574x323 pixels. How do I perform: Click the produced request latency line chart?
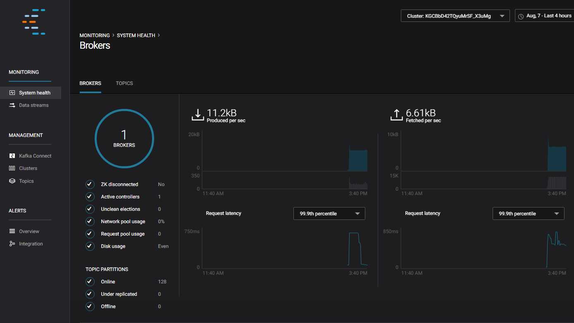pyautogui.click(x=285, y=248)
